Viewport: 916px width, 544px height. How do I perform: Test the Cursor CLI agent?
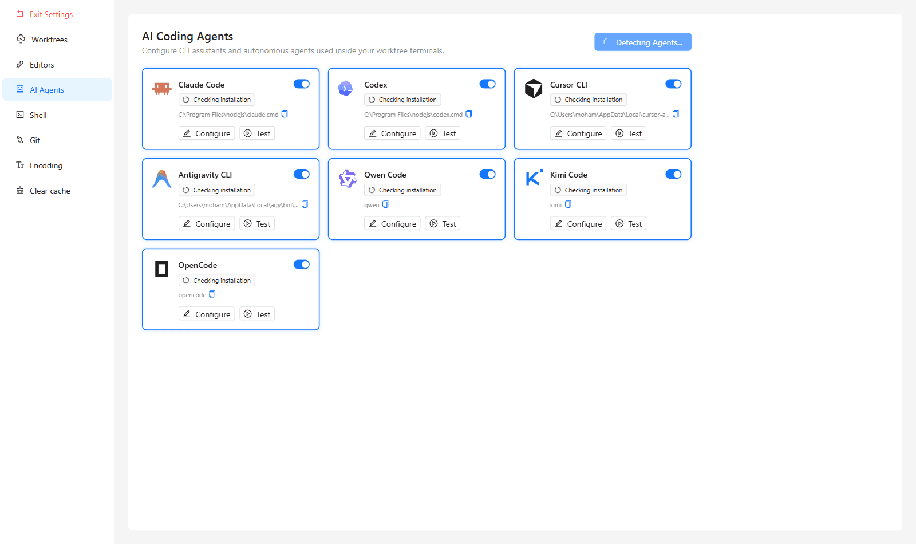click(629, 133)
